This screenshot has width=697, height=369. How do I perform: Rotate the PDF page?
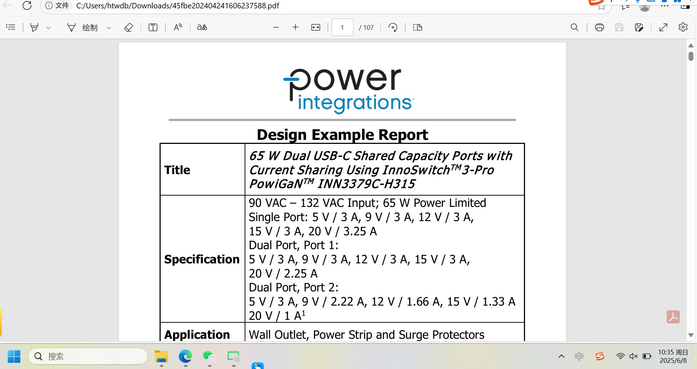click(393, 27)
